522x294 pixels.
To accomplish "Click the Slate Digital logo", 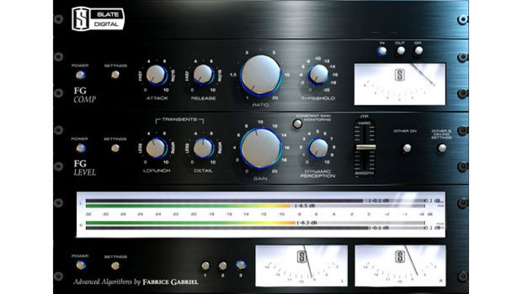I will pyautogui.click(x=98, y=19).
